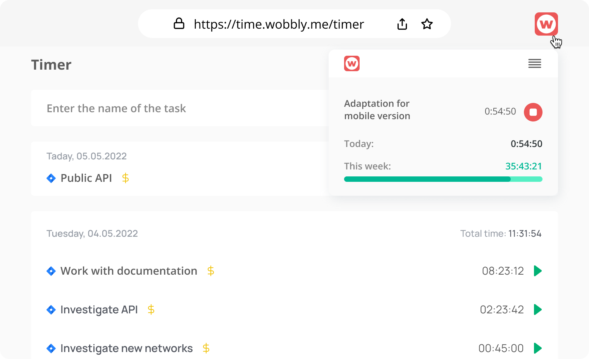This screenshot has width=589, height=359.
Task: Stop the running 'Adaptation for mobile version' timer
Action: (533, 112)
